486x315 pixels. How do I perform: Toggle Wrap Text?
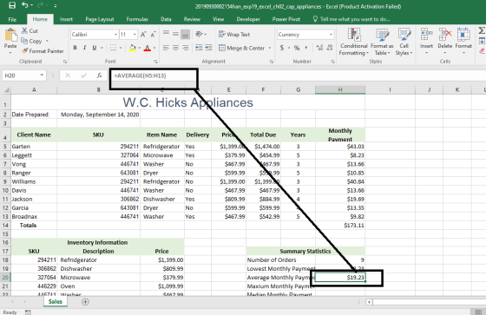pos(234,34)
